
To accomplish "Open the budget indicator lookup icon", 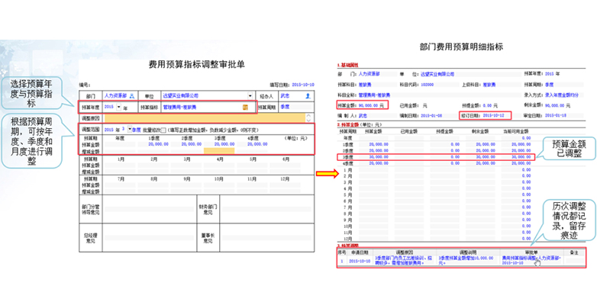I will click(244, 108).
